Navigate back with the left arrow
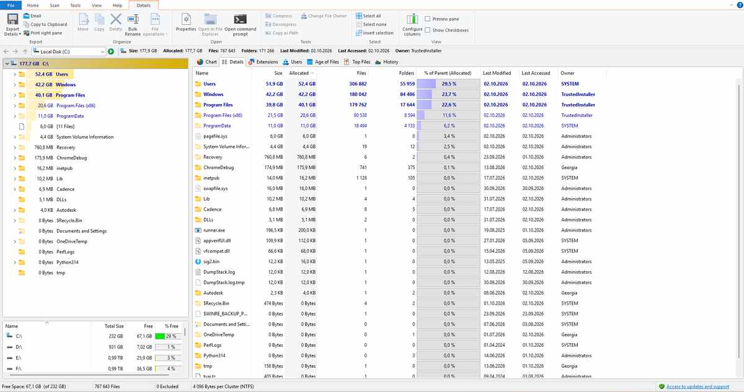 point(7,51)
